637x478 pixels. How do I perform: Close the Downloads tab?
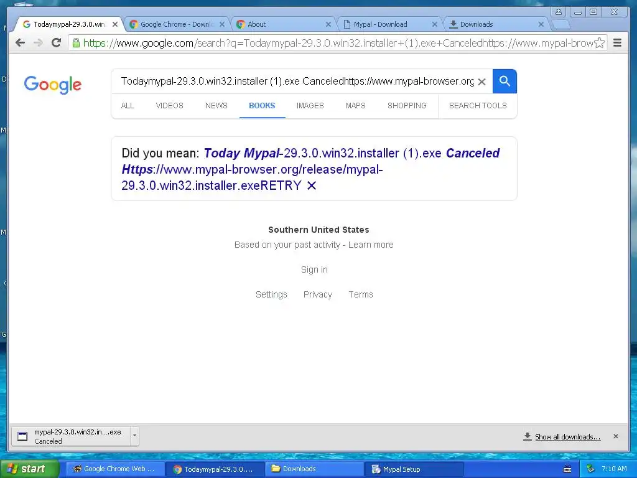click(541, 24)
